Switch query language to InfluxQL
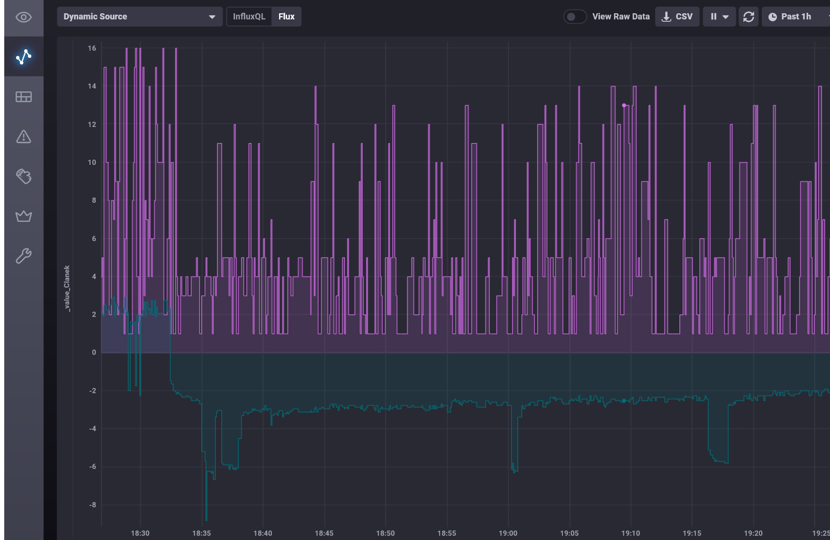This screenshot has height=540, width=830. 249,17
